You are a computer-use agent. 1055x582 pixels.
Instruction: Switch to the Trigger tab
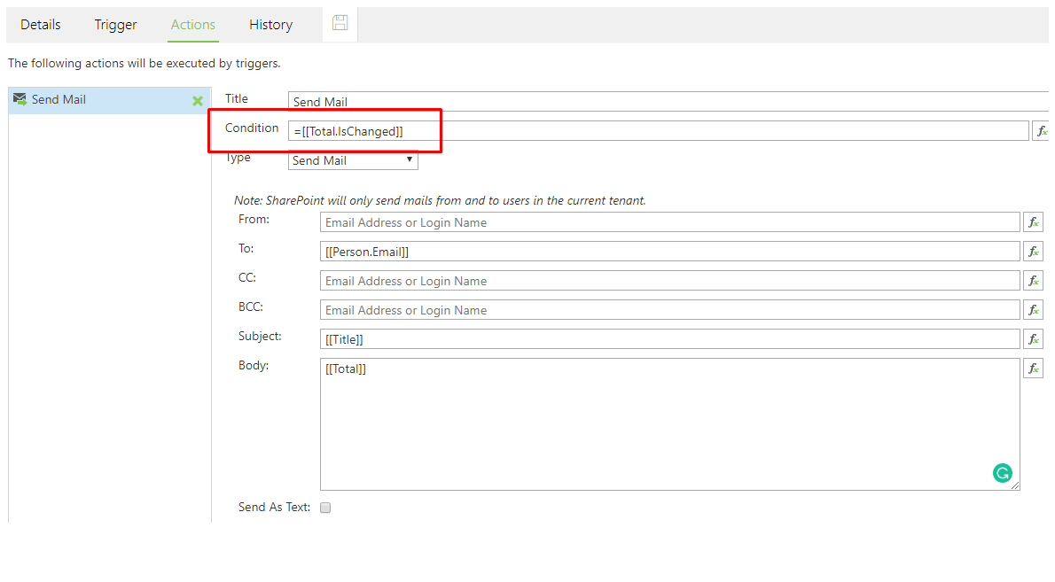click(x=116, y=25)
